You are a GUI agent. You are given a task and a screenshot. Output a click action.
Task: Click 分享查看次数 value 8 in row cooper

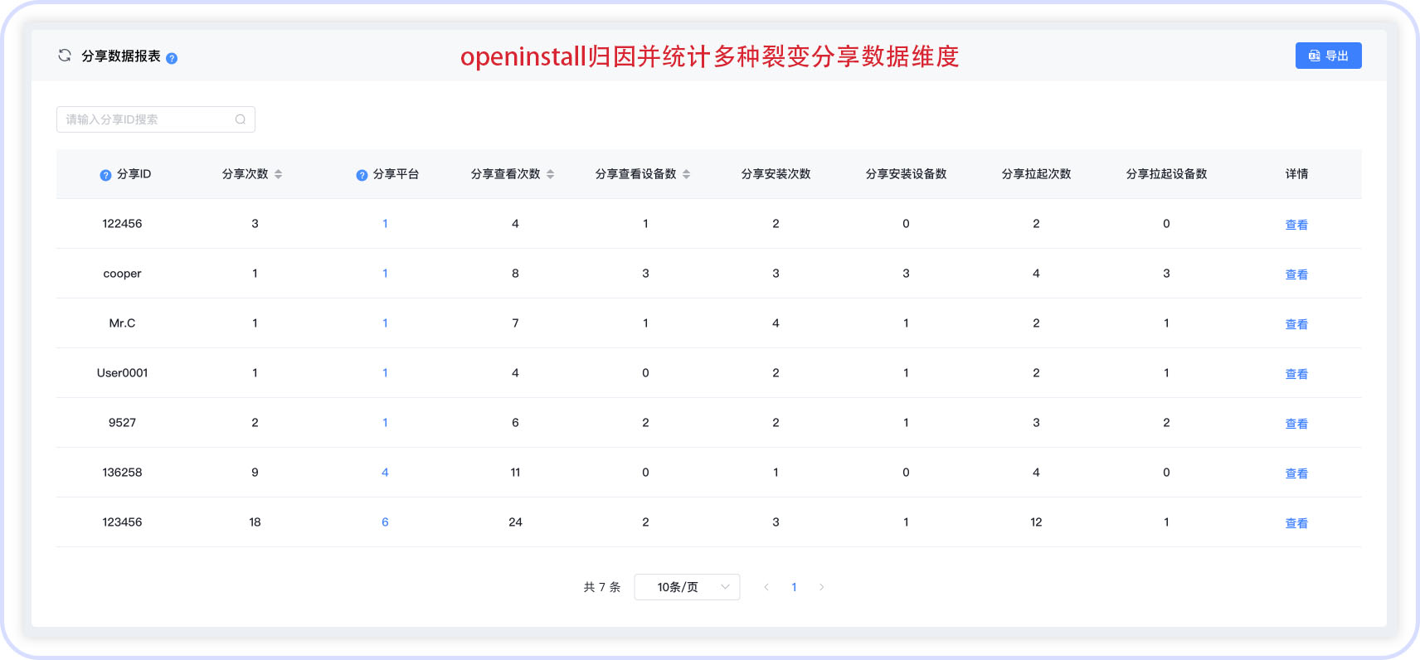pos(515,274)
